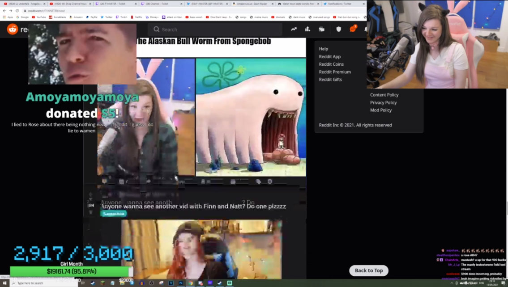
Task: Switch to the Welsh town news tab
Action: tap(299, 4)
